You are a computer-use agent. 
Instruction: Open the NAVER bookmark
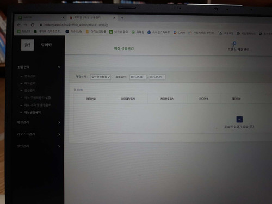click(24, 32)
